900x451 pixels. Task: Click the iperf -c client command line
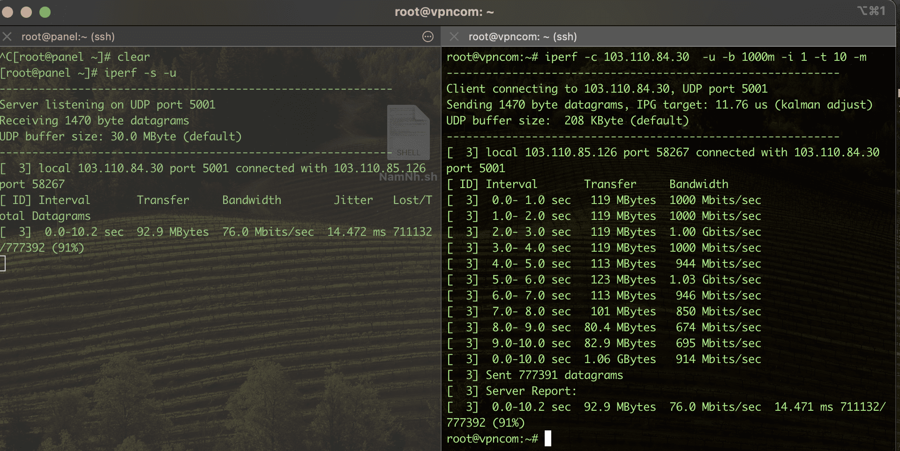pyautogui.click(x=656, y=57)
